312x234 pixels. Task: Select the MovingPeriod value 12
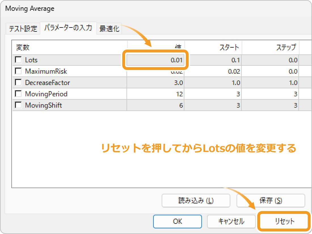[x=155, y=94]
